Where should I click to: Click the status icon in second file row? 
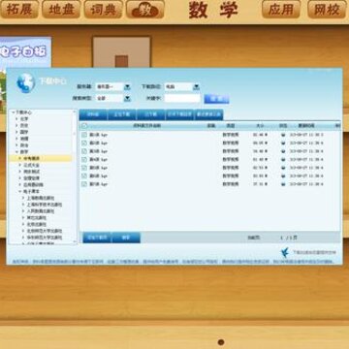click(x=283, y=143)
